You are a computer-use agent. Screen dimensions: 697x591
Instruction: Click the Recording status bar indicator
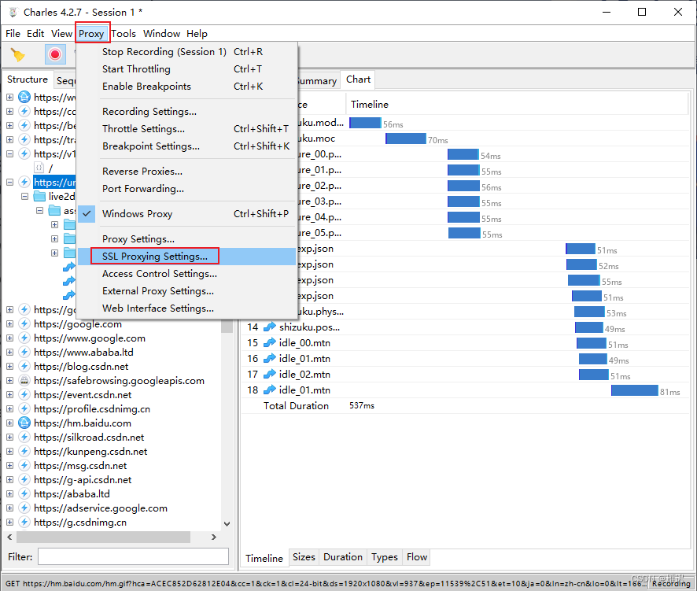click(671, 583)
